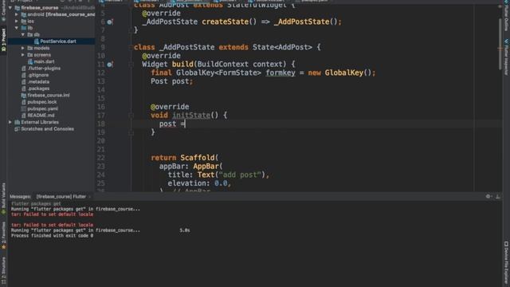Click 'Process finished with exit code 0' line

point(52,236)
